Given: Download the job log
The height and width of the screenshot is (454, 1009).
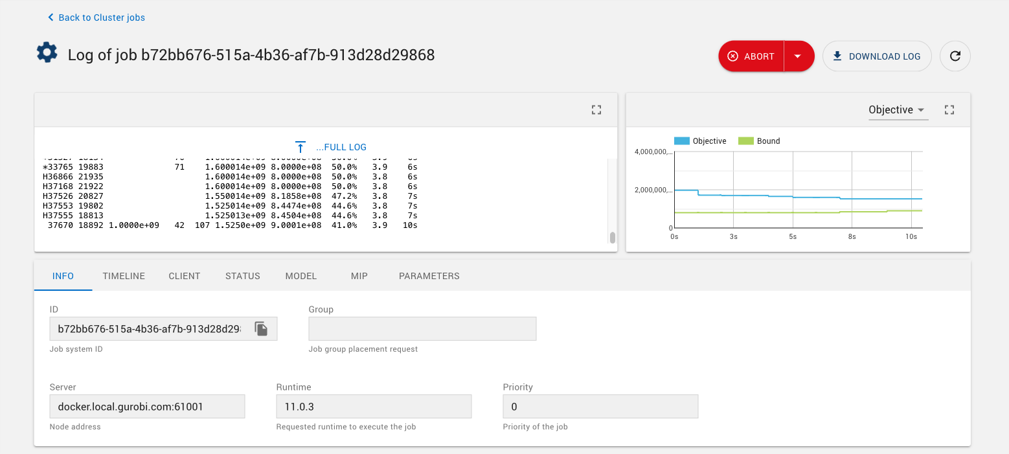Looking at the screenshot, I should (x=876, y=56).
